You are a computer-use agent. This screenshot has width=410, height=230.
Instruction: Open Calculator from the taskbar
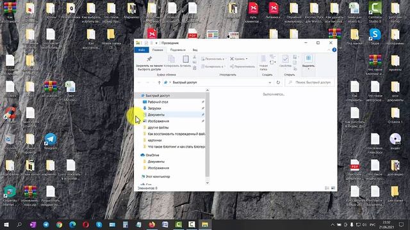126,224
